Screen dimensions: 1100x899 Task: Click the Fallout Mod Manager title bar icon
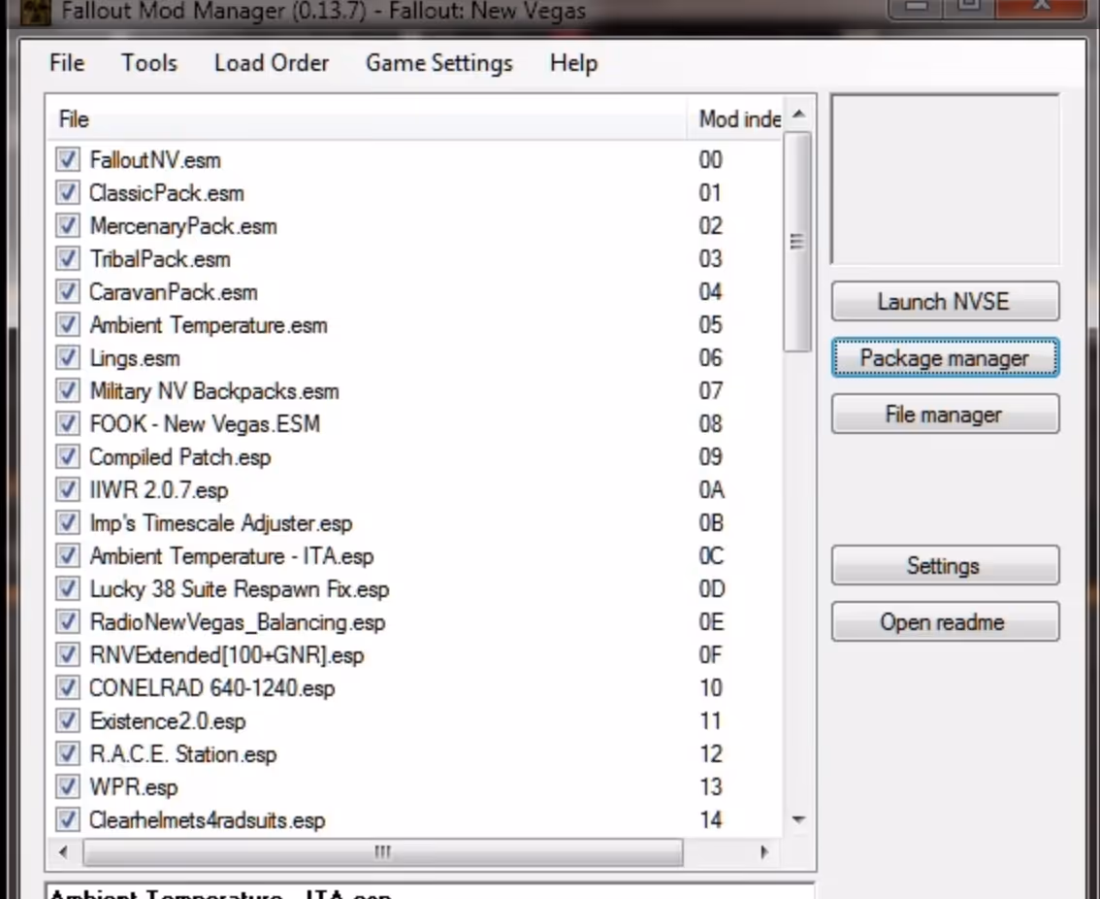click(x=35, y=11)
